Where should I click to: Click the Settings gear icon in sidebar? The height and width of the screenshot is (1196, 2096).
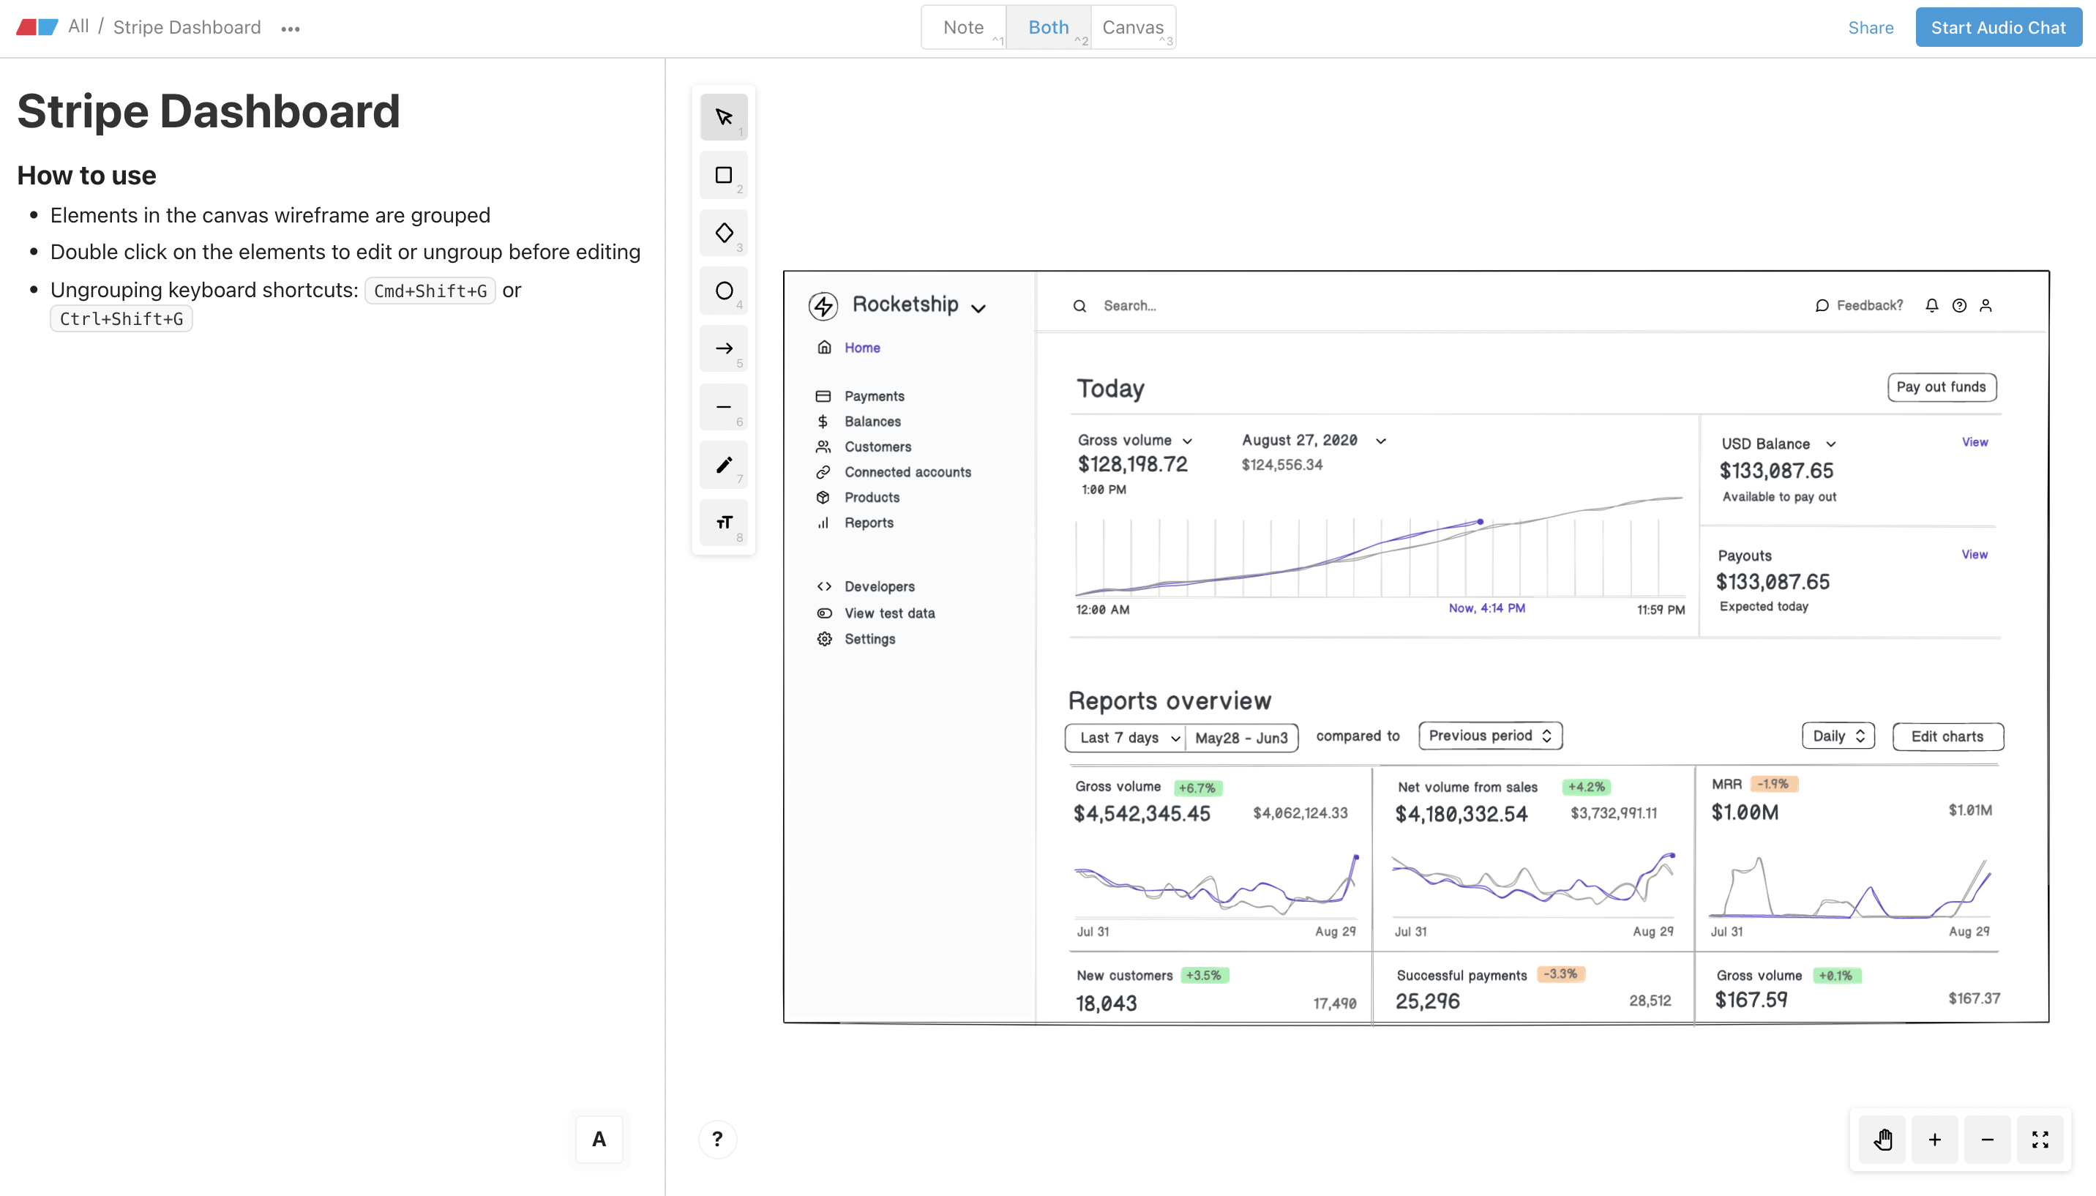tap(825, 639)
